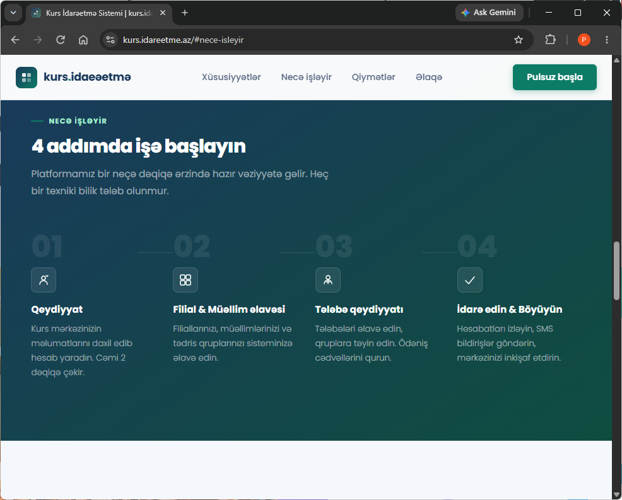Click the İdarə edin checkmark icon

click(x=470, y=280)
